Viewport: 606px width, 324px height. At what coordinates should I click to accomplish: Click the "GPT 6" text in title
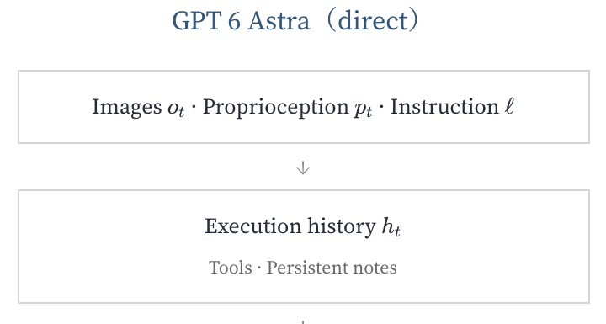pos(206,21)
